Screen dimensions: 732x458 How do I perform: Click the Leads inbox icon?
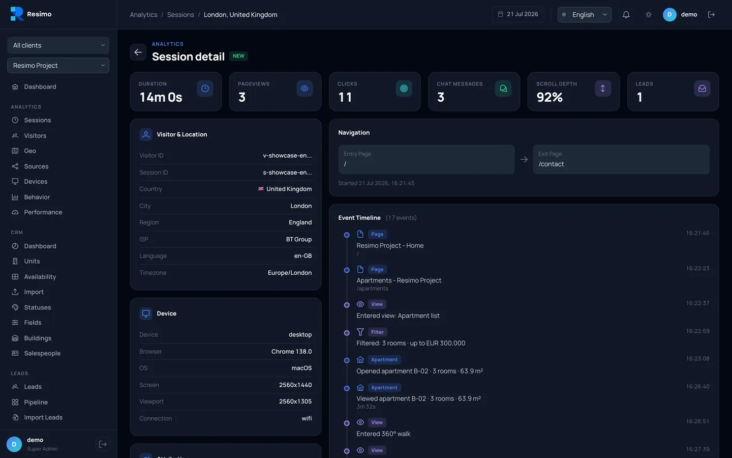(x=702, y=89)
